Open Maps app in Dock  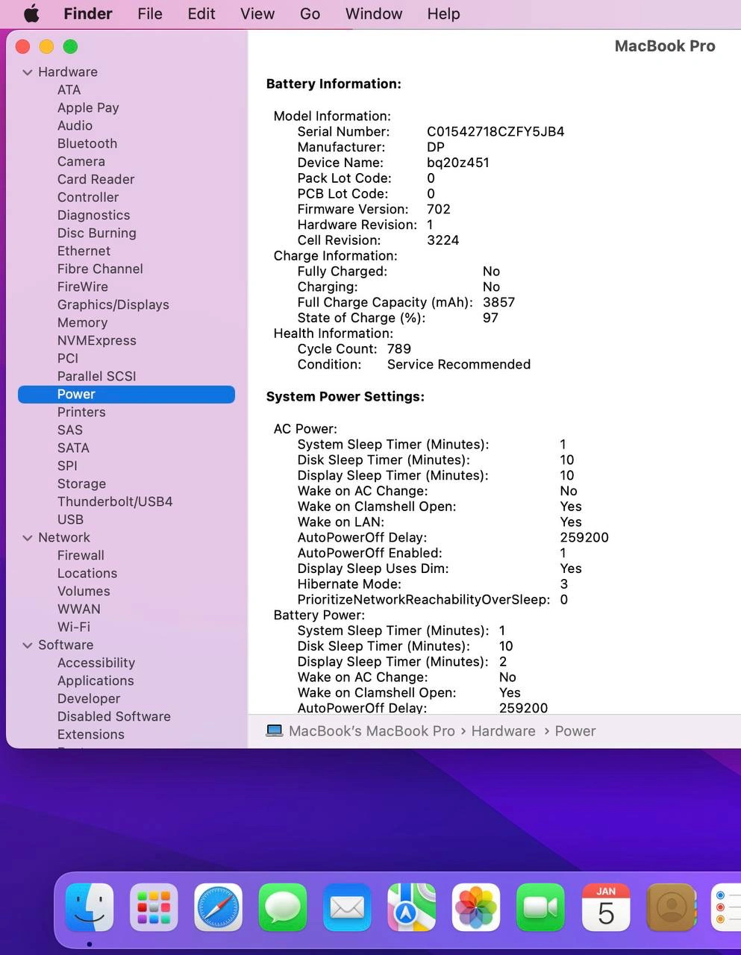click(x=411, y=907)
